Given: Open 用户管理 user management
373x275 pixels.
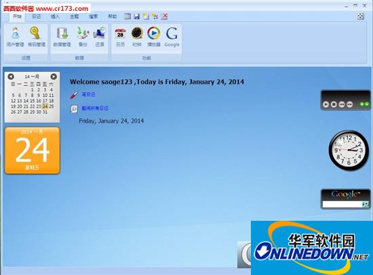Looking at the screenshot, I should [16, 37].
